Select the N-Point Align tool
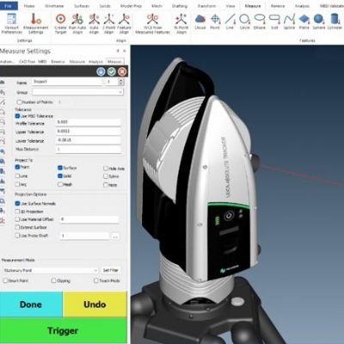Viewport: 344px width, 344px height. [x=181, y=23]
